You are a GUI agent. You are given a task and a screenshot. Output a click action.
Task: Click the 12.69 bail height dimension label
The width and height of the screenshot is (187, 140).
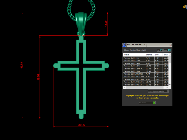click(x=106, y=24)
